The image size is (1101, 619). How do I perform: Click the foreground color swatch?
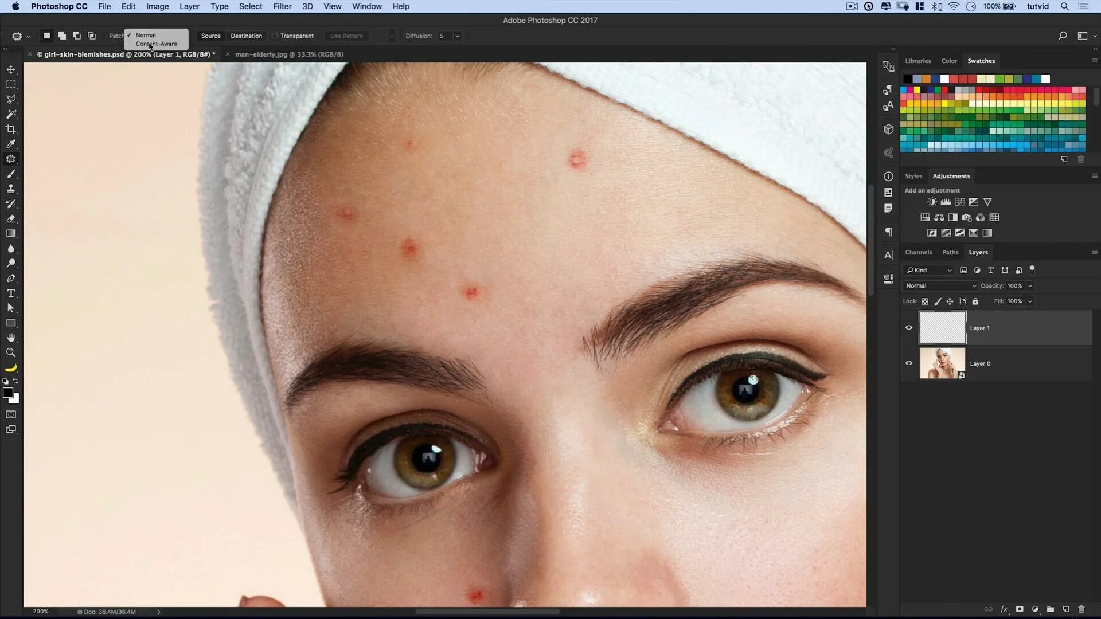point(7,393)
